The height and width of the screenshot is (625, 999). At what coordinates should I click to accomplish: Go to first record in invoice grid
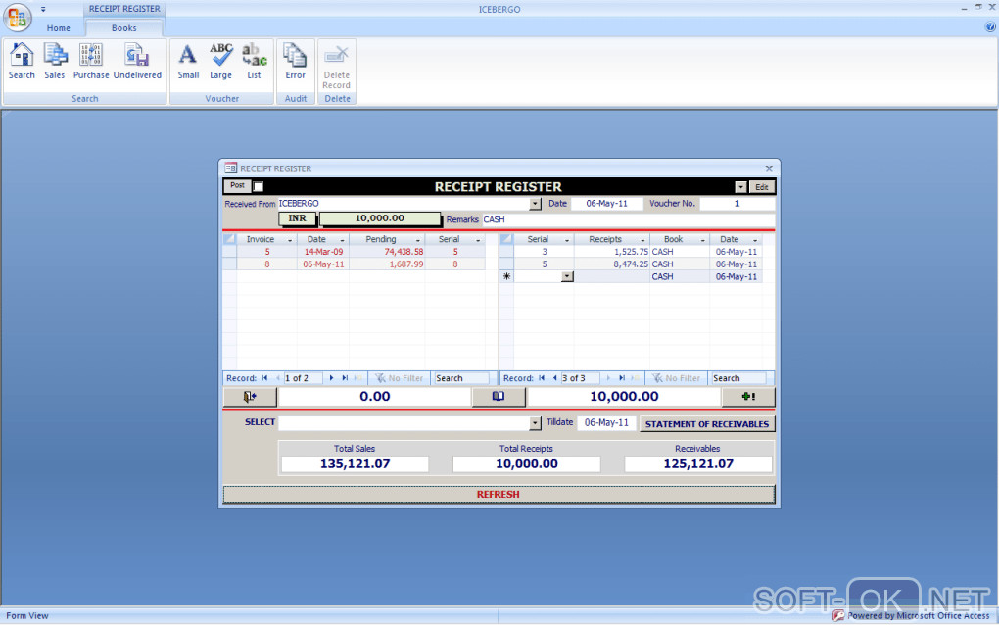[264, 378]
